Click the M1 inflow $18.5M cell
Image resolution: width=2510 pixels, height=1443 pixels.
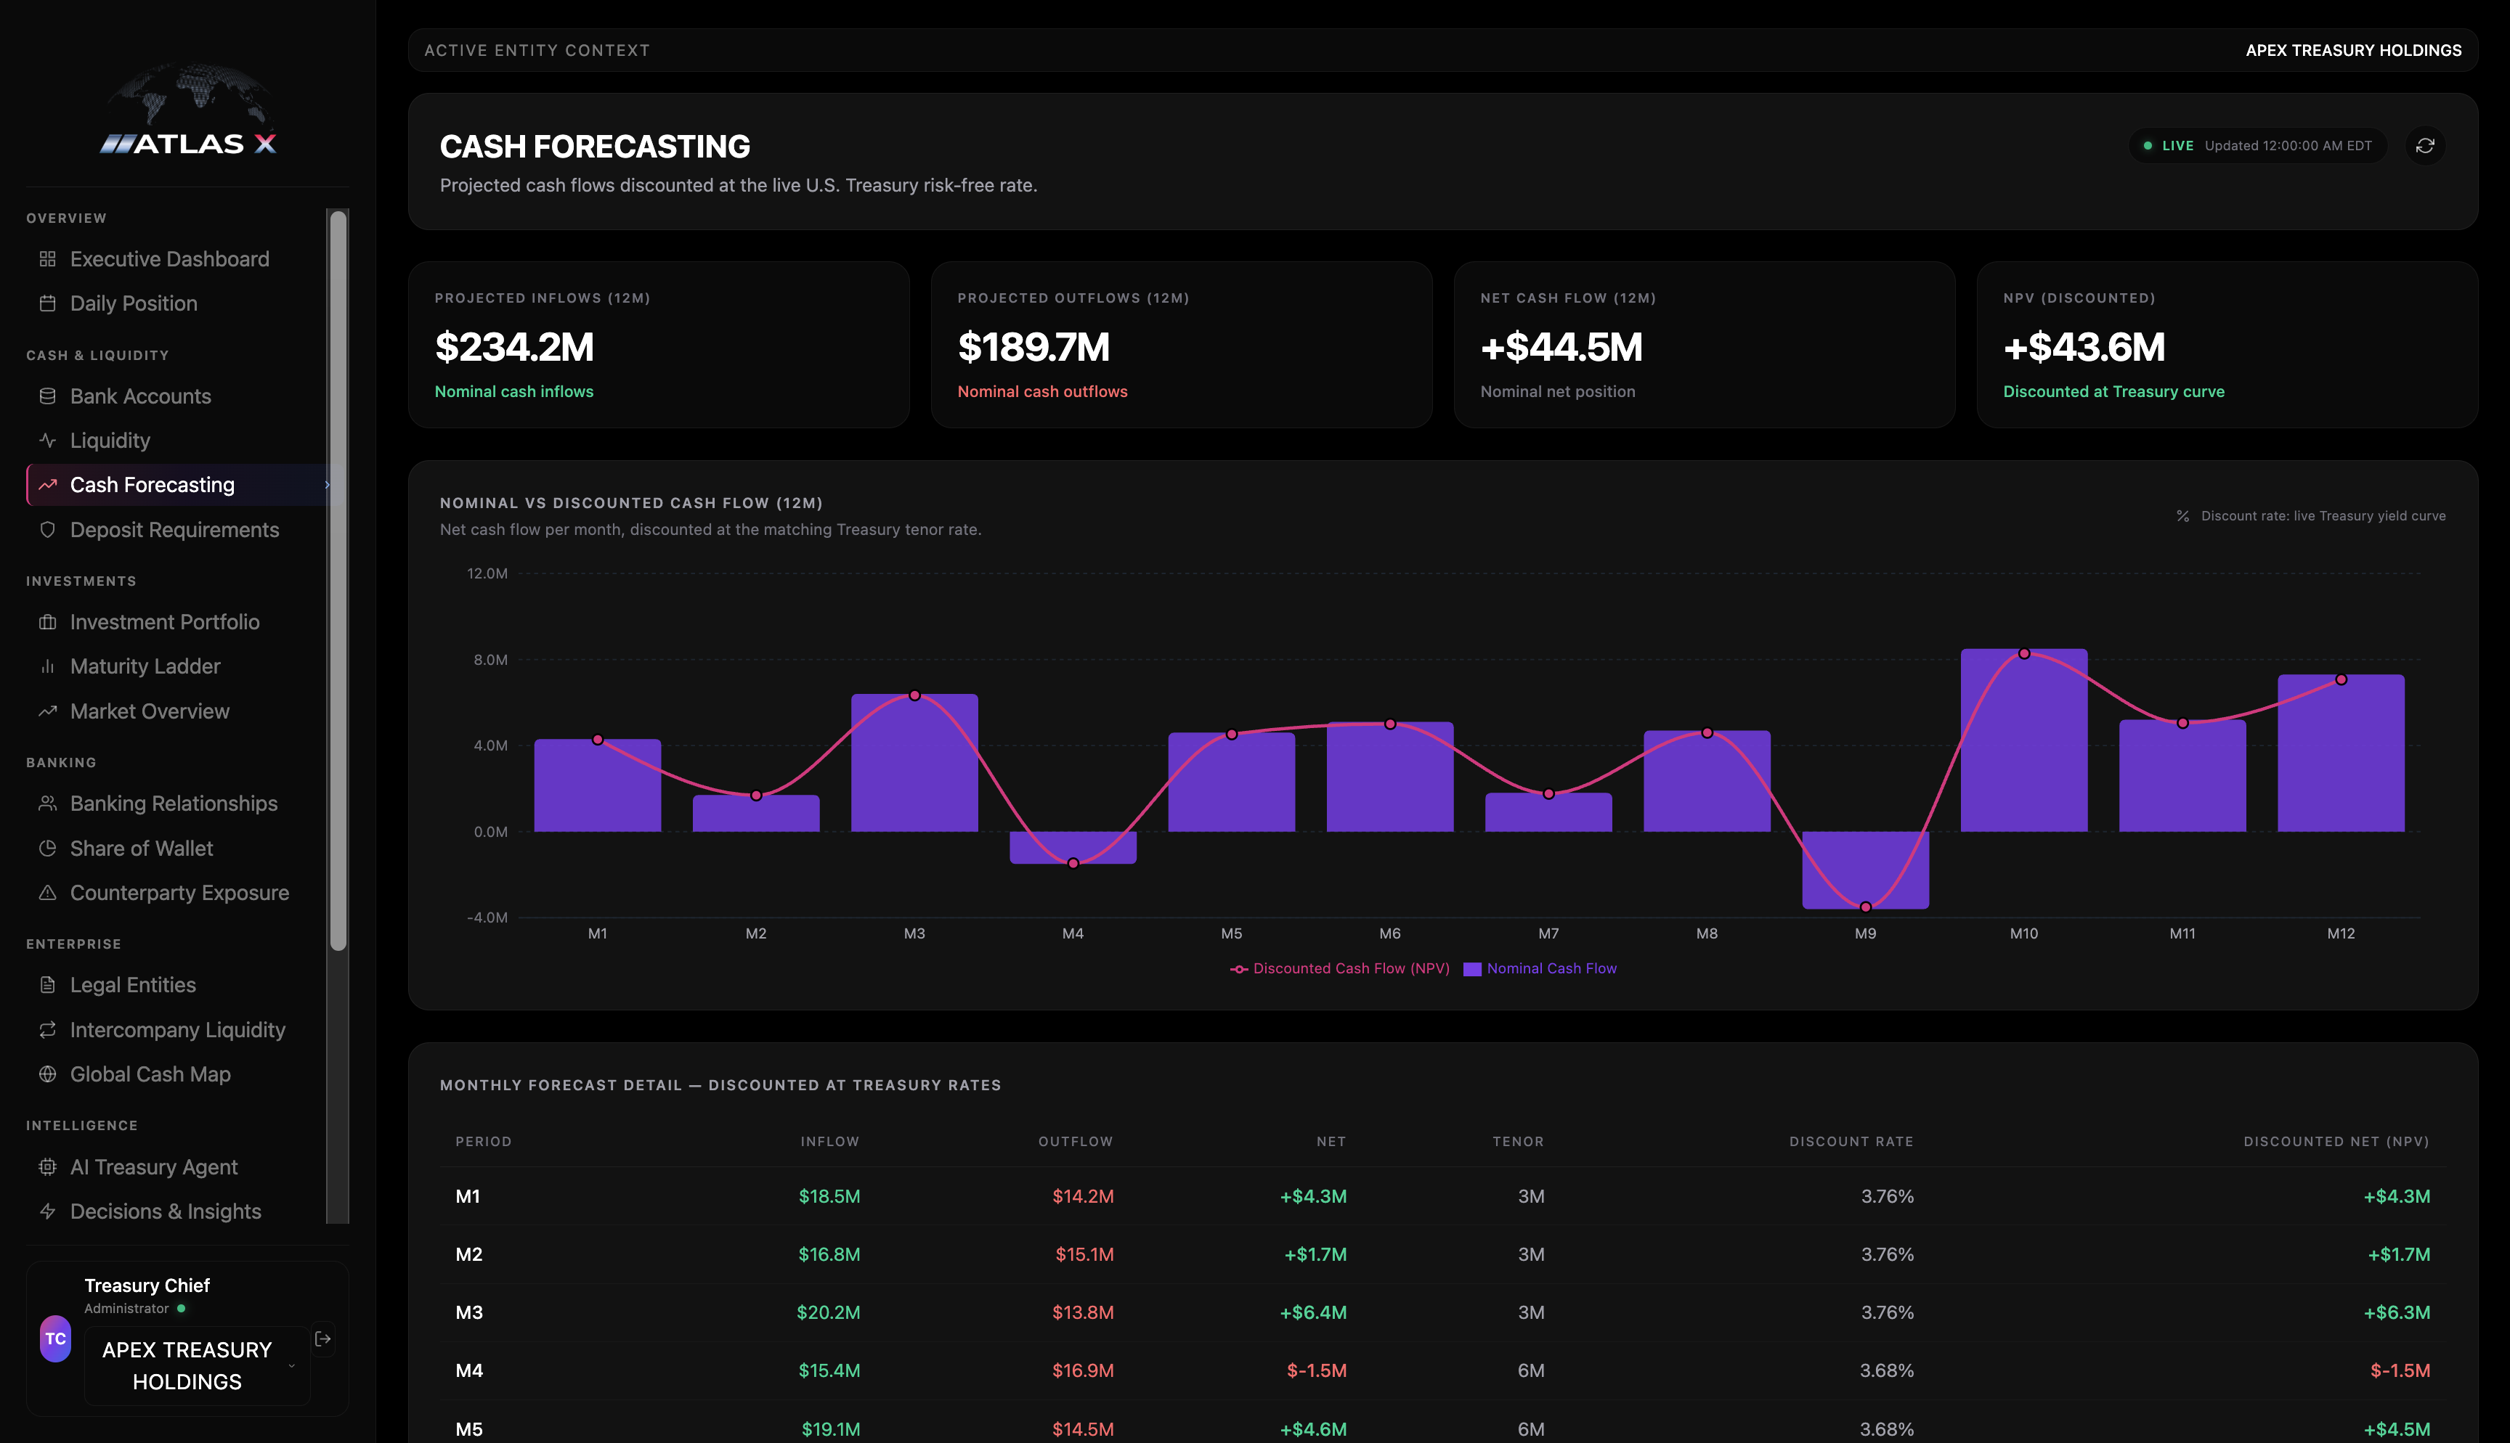click(829, 1196)
